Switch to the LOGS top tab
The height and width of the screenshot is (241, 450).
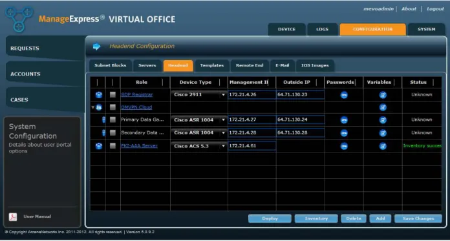pyautogui.click(x=322, y=30)
